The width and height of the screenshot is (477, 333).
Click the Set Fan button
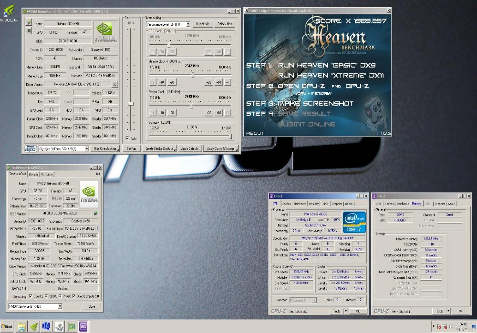tap(131, 148)
